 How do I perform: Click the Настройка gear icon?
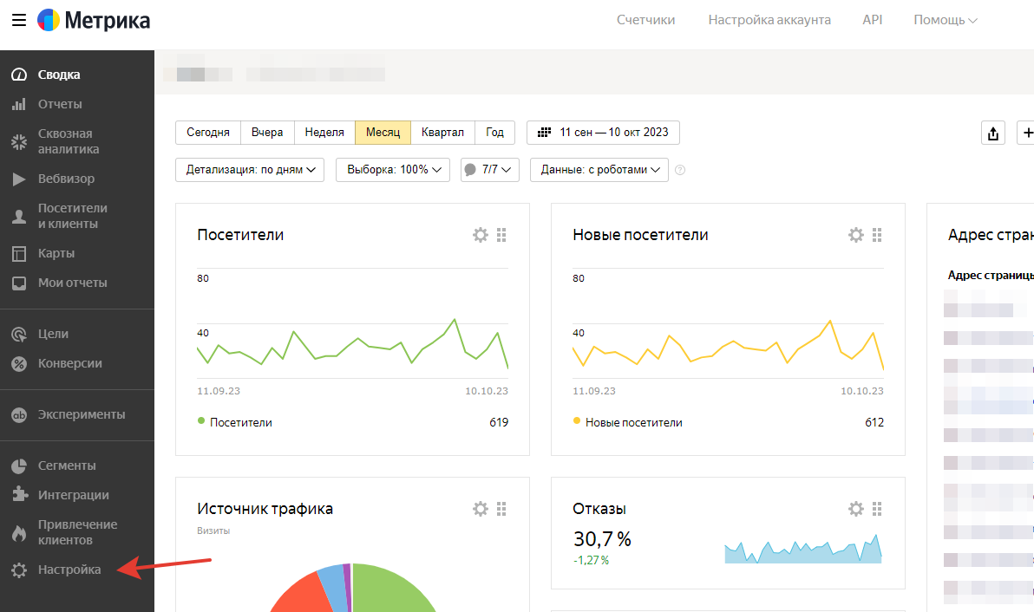(x=19, y=570)
